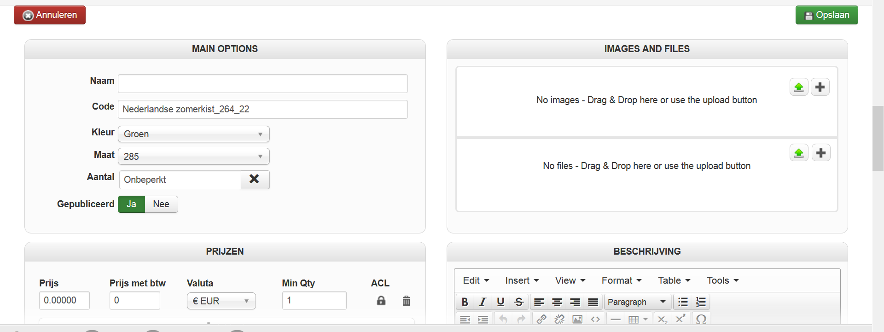
Task: Insert a bullet list in the editor
Action: pos(683,302)
